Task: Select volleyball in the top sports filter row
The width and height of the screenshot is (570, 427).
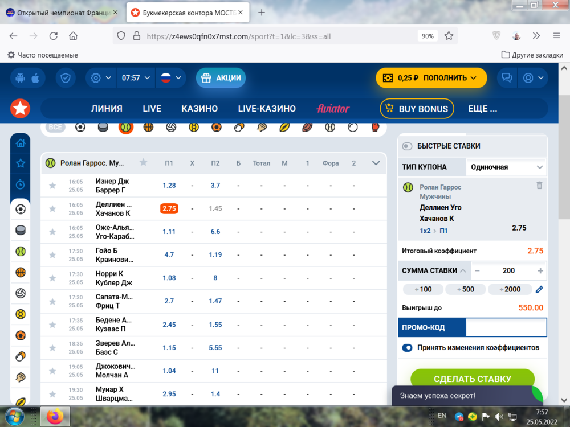Action: (171, 127)
